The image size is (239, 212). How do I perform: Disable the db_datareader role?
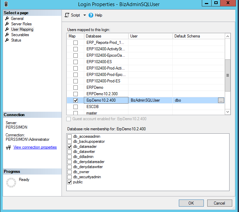(x=70, y=147)
